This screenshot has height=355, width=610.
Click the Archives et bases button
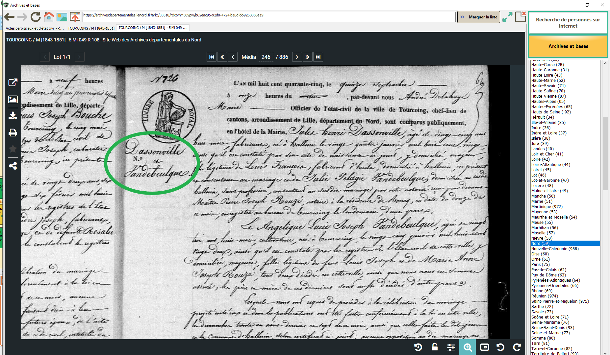coord(568,46)
